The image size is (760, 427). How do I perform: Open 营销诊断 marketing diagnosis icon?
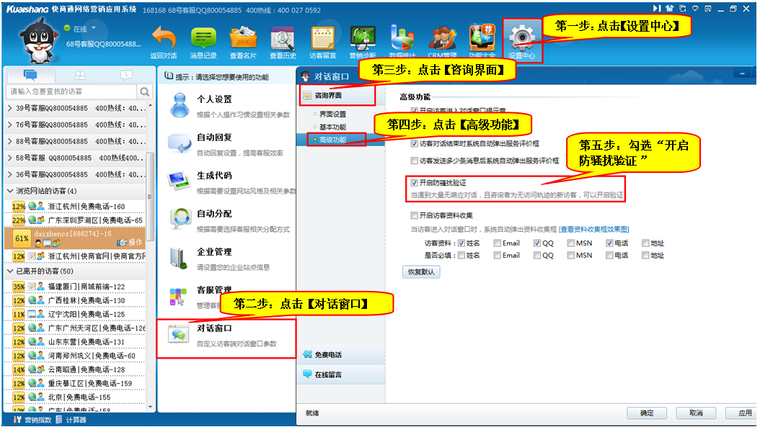tap(362, 38)
